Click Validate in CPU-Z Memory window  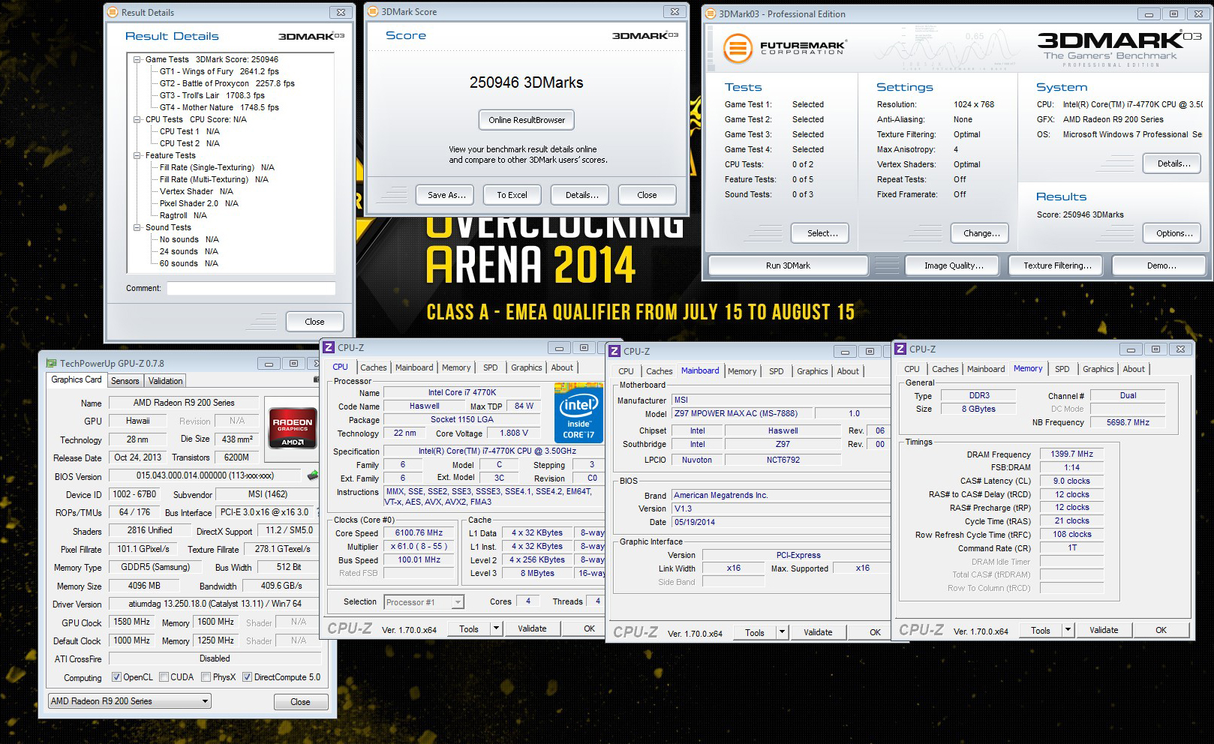click(x=1103, y=630)
